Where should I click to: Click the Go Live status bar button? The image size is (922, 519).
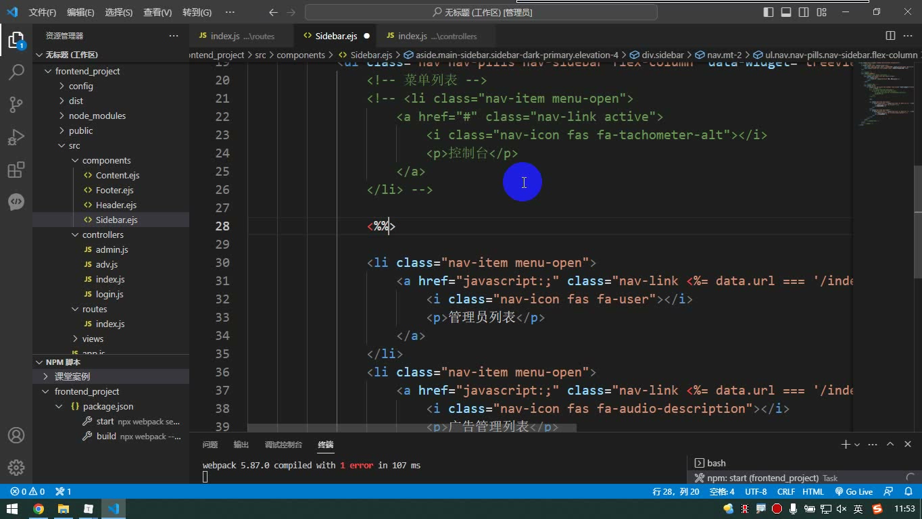pos(854,491)
